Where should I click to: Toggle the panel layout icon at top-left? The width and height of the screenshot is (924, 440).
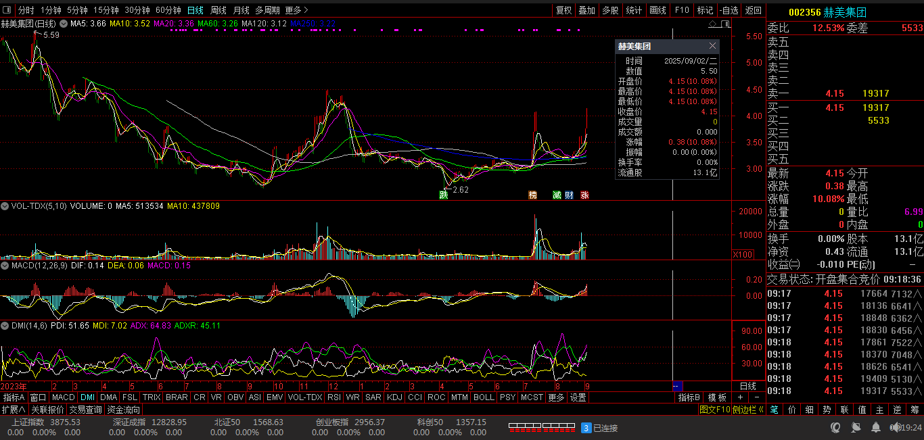pyautogui.click(x=7, y=10)
